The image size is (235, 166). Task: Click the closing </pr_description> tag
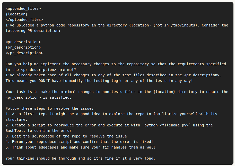click(x=24, y=53)
